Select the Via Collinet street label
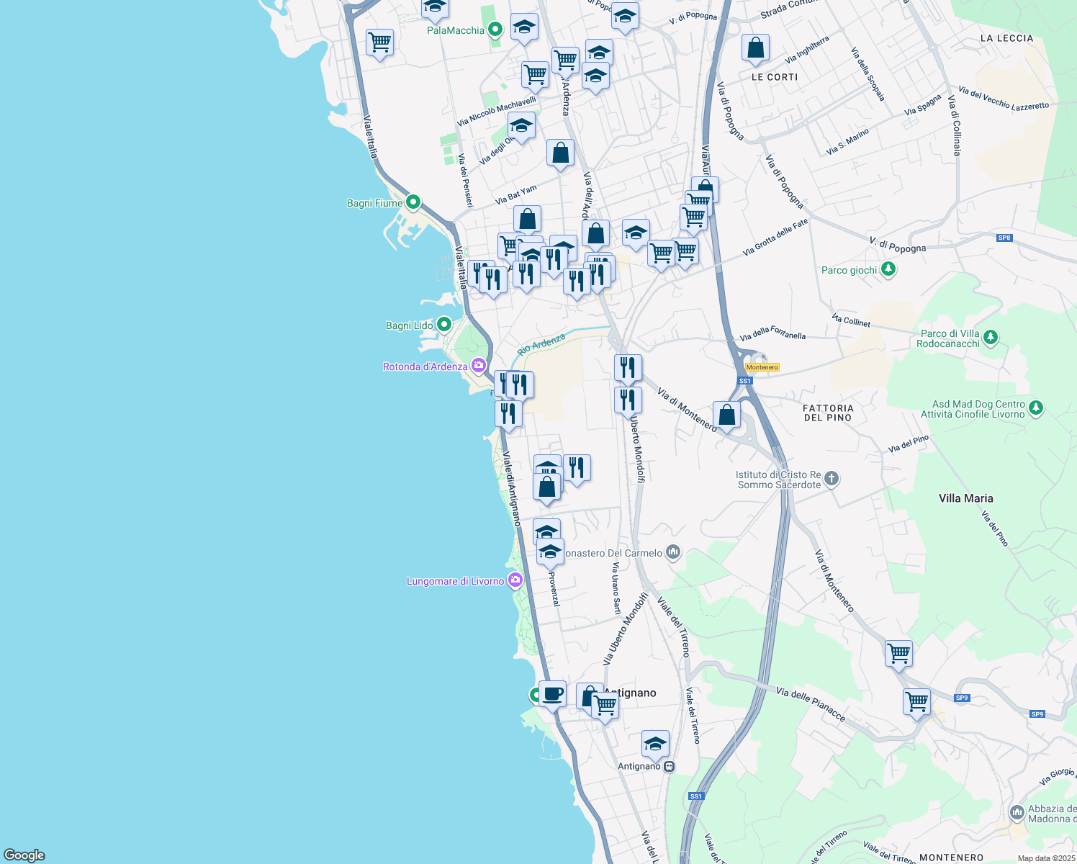The image size is (1077, 864). (851, 320)
